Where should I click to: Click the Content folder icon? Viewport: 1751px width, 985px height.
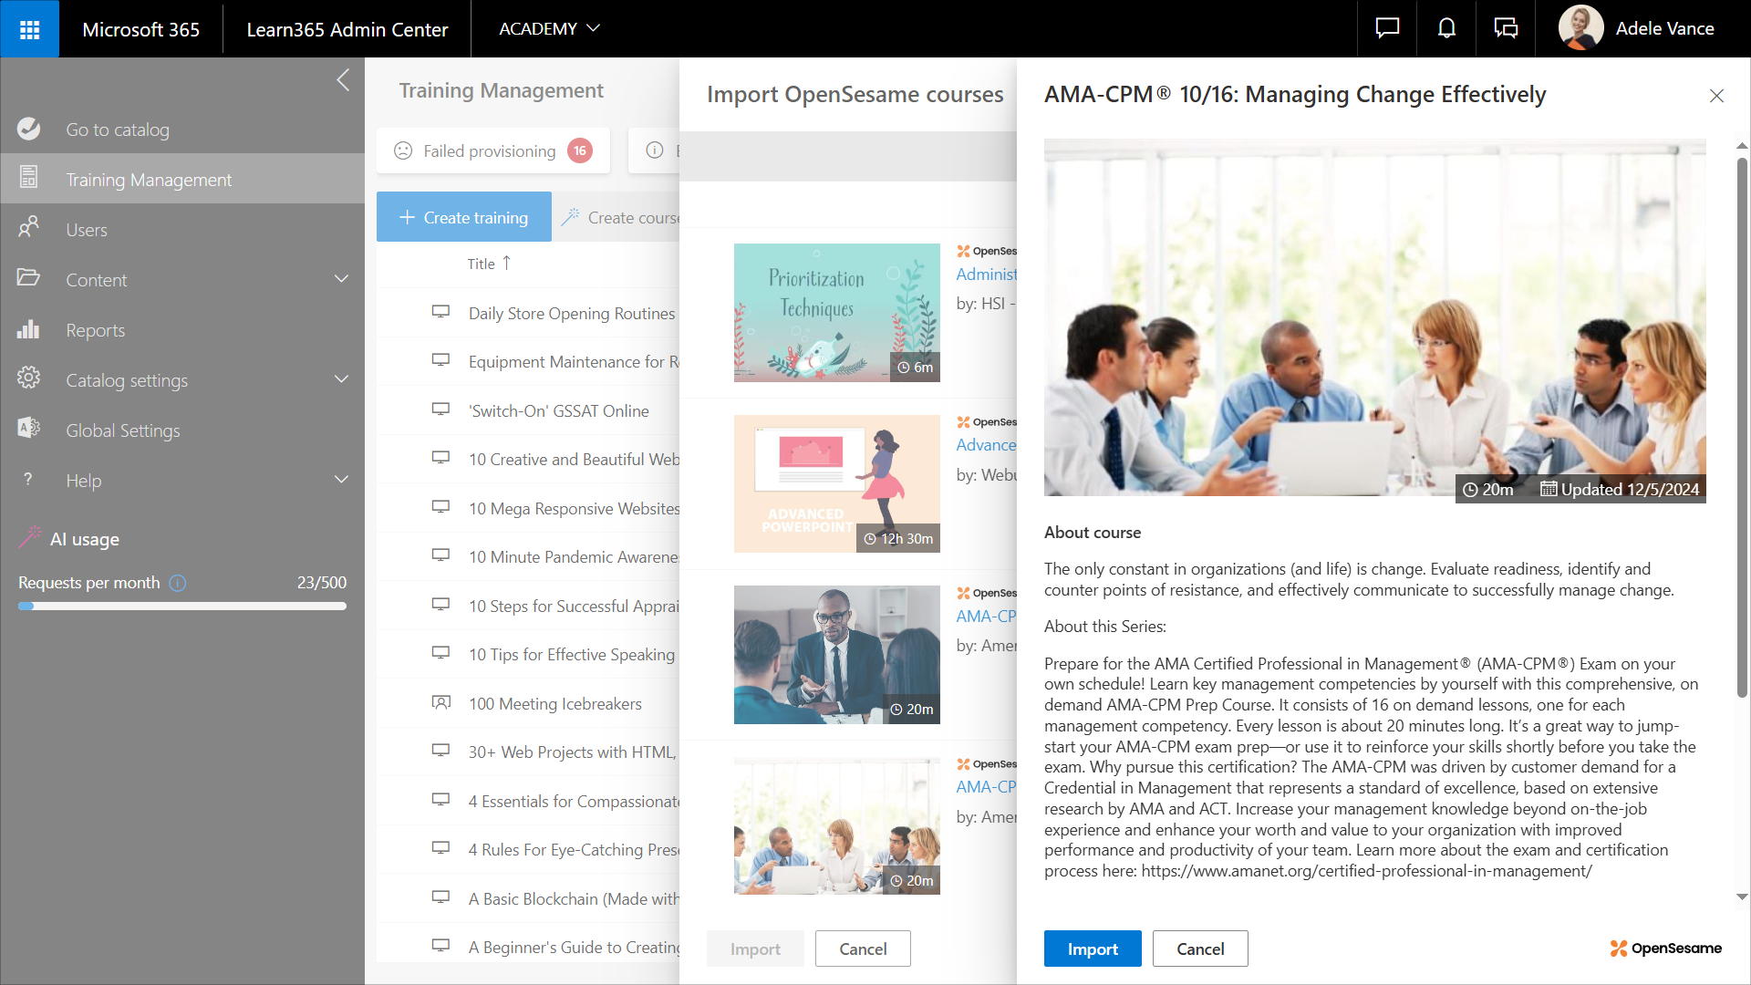[x=29, y=277]
